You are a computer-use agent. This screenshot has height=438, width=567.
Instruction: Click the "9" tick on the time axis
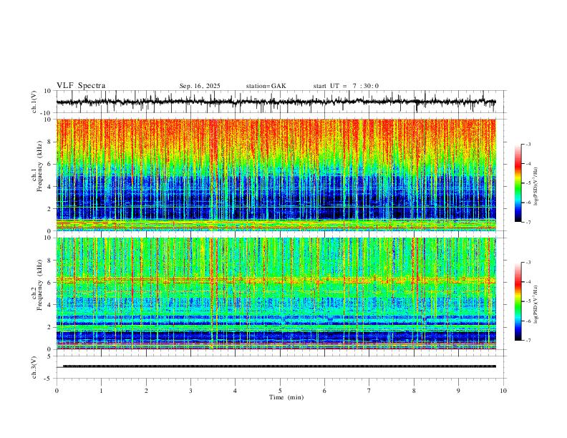click(x=458, y=391)
